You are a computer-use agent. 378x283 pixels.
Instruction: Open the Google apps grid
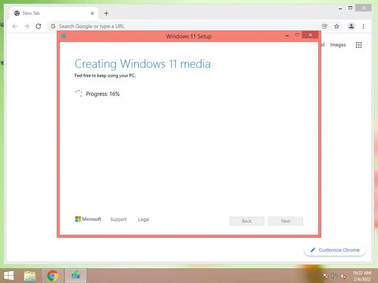[x=359, y=45]
